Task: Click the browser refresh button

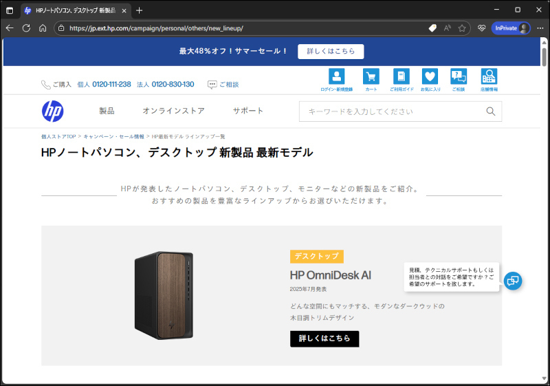Action: (26, 28)
